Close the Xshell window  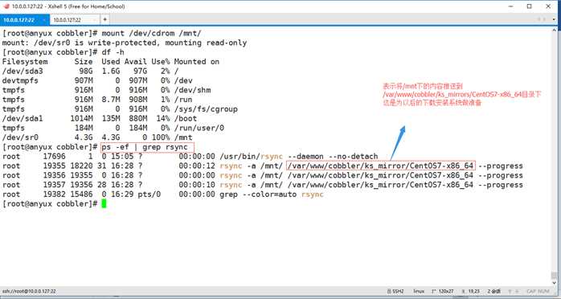point(548,6)
